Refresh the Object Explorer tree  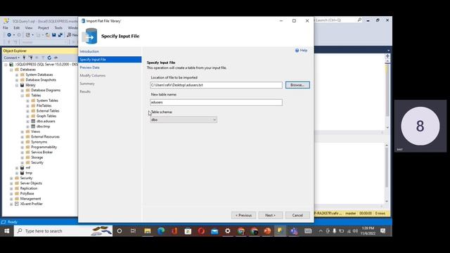pyautogui.click(x=49, y=58)
